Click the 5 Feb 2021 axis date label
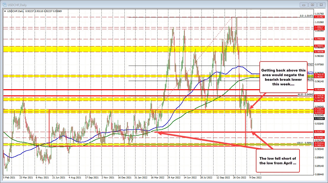Viewport: 328px width, 183px height. [x=9, y=177]
